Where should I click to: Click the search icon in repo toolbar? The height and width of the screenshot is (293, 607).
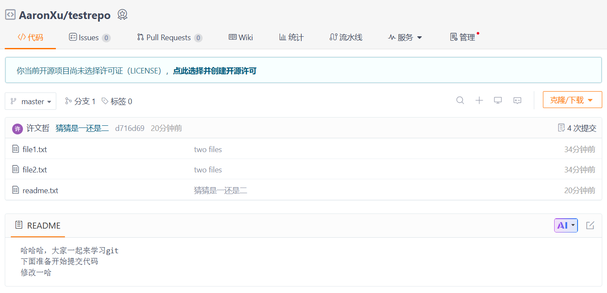click(x=460, y=100)
